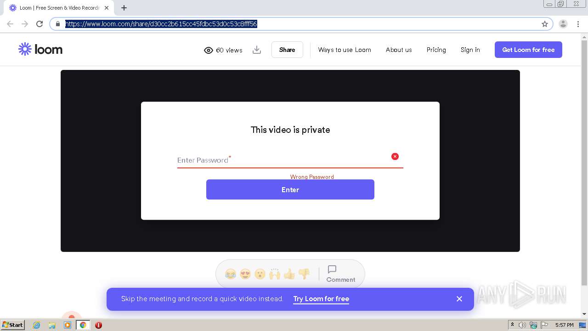
Task: Click the browser address bar
Action: point(301,24)
